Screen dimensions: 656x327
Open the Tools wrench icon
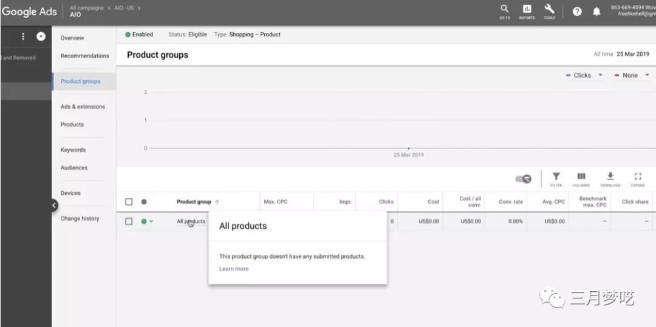click(x=549, y=10)
